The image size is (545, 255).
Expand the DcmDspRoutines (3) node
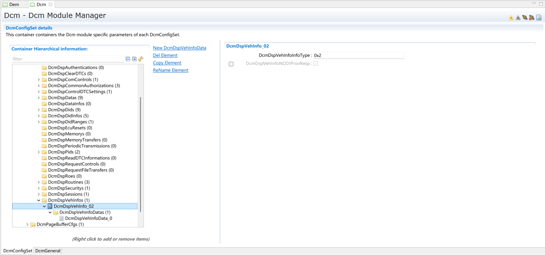[x=39, y=182]
